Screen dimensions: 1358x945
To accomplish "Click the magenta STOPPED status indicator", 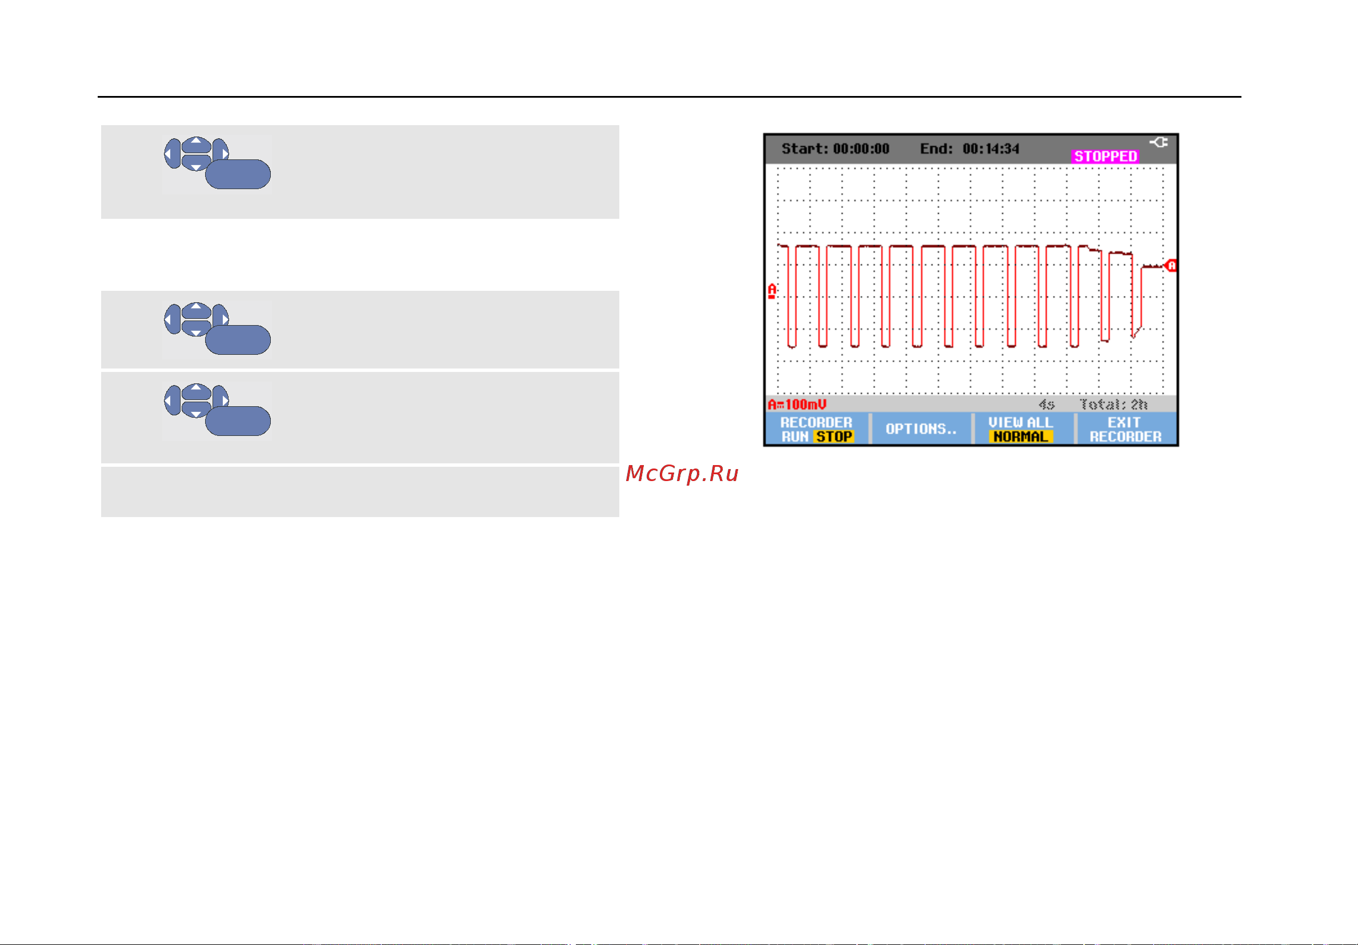I will 1105,156.
